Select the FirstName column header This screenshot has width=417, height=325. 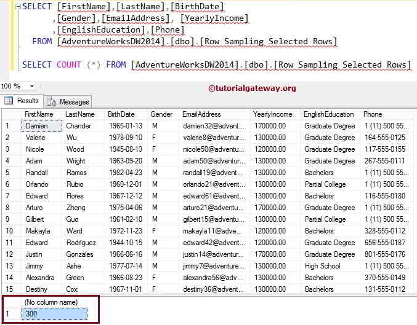pos(39,114)
